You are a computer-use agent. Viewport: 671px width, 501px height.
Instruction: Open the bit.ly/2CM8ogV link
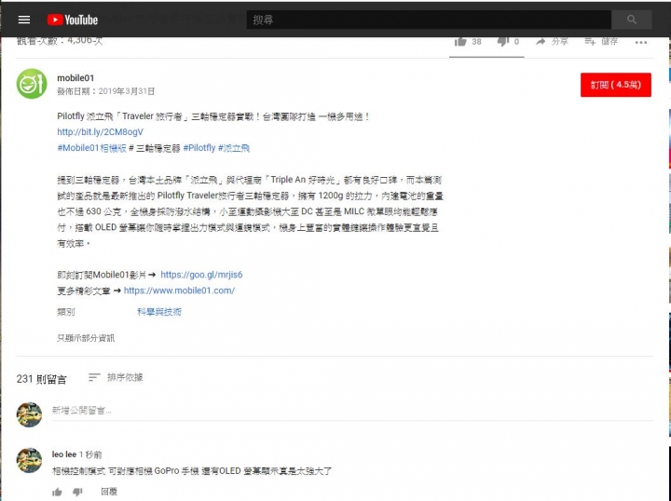click(100, 132)
